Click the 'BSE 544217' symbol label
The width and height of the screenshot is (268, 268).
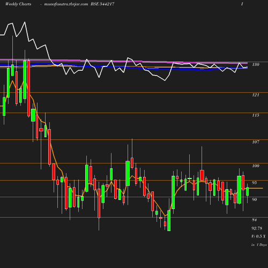(102, 4)
